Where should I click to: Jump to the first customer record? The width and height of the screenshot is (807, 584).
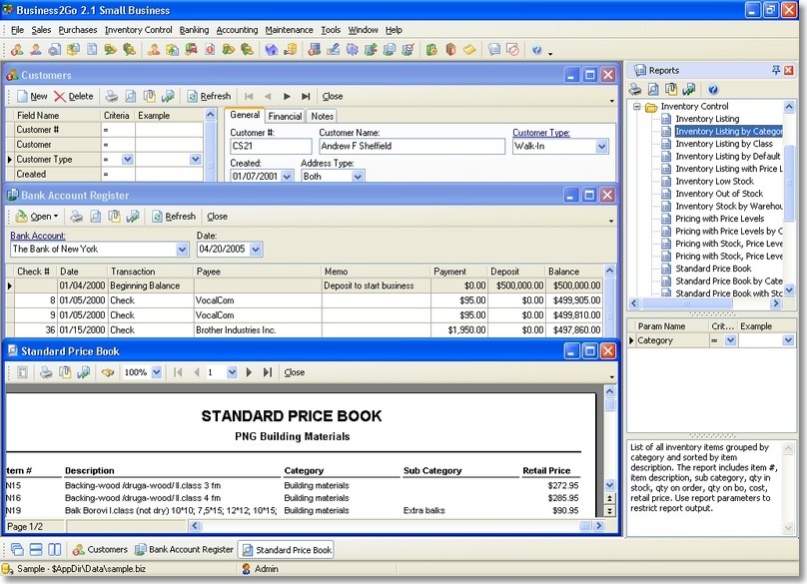point(249,96)
